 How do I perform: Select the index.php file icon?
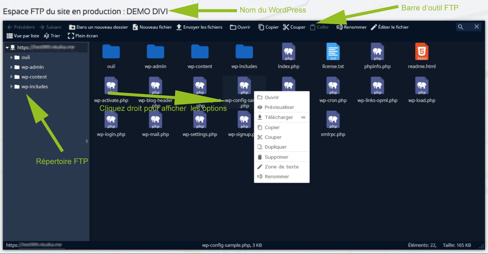pyautogui.click(x=289, y=52)
